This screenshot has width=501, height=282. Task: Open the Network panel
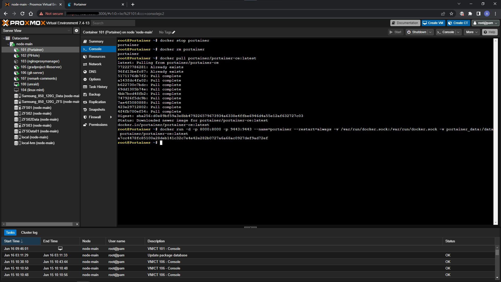tap(98, 64)
